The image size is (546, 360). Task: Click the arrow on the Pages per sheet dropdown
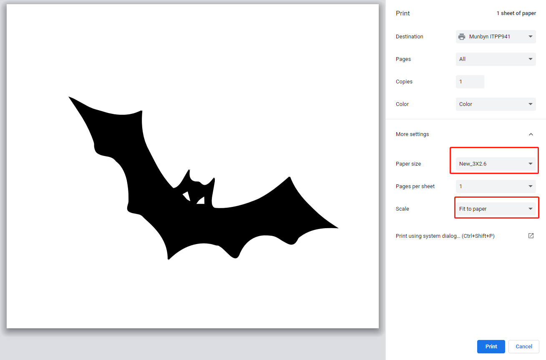[x=531, y=186]
